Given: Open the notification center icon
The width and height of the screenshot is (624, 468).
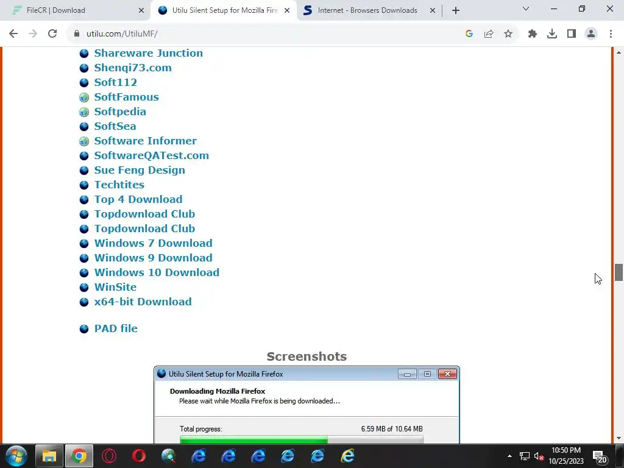Looking at the screenshot, I should click(600, 457).
